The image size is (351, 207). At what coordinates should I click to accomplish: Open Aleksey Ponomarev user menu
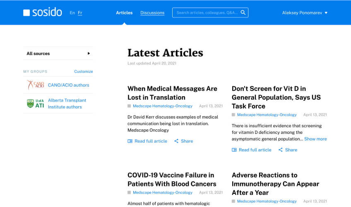coord(305,13)
